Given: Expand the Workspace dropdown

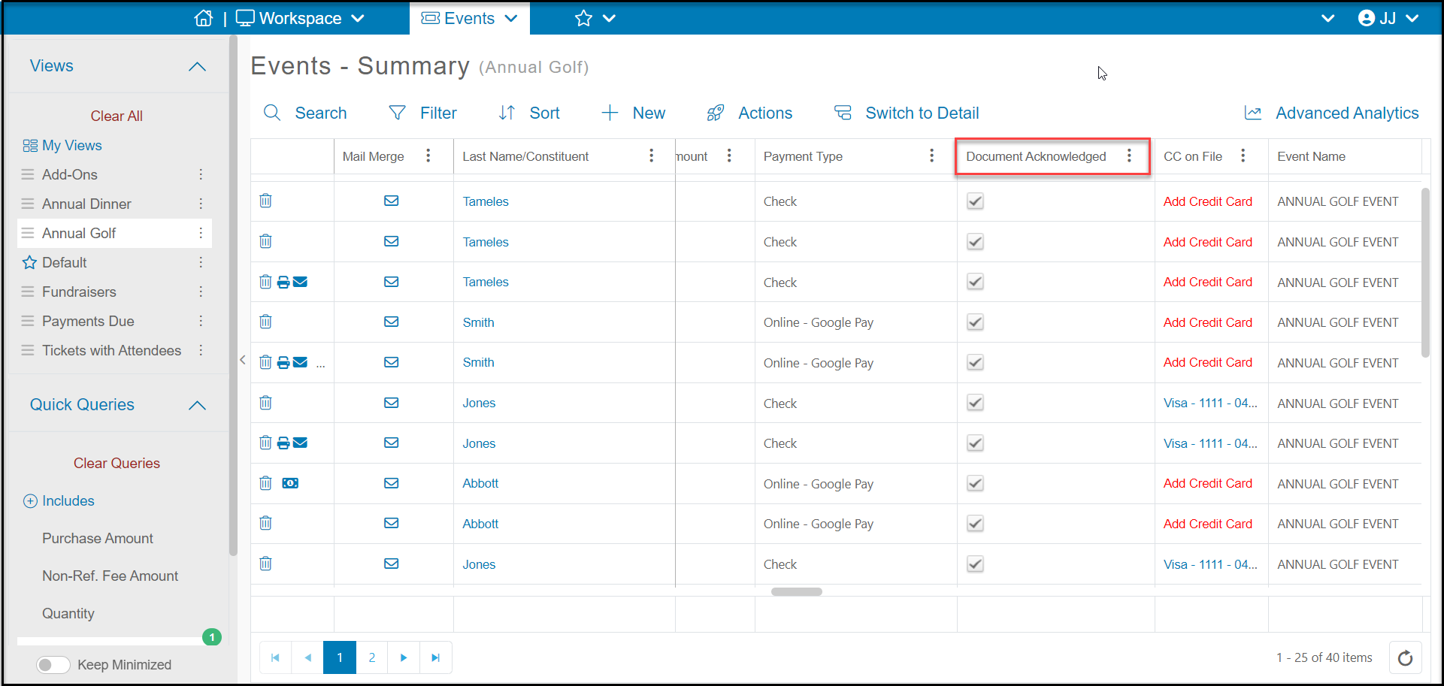Looking at the screenshot, I should (x=358, y=18).
